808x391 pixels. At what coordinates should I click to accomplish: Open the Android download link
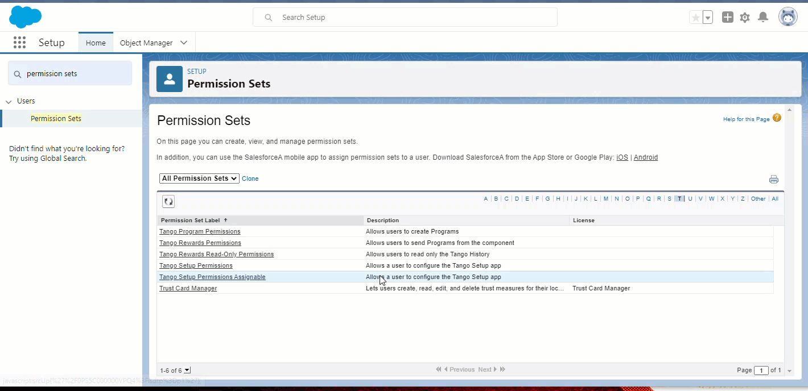click(646, 157)
